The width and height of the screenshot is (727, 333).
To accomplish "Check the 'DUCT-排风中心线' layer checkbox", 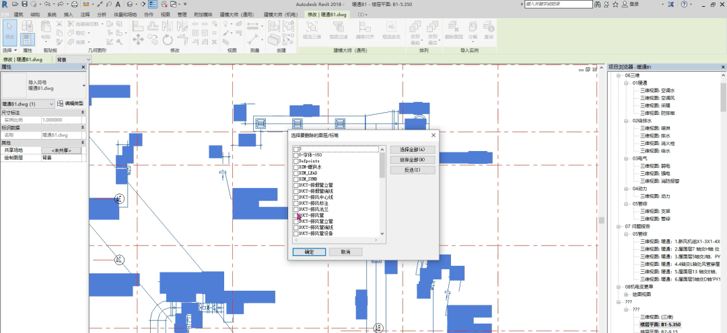I will click(x=296, y=197).
